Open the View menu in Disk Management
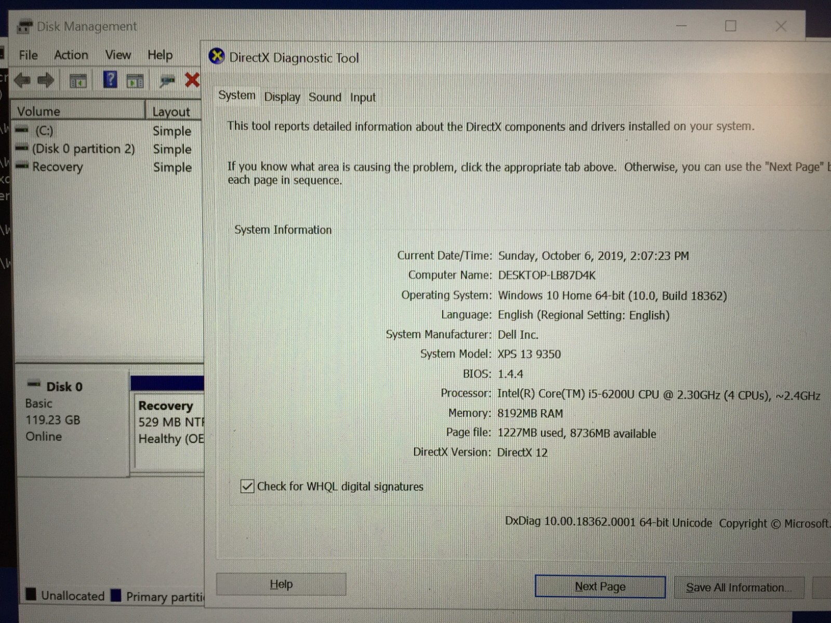831x623 pixels. pyautogui.click(x=118, y=55)
